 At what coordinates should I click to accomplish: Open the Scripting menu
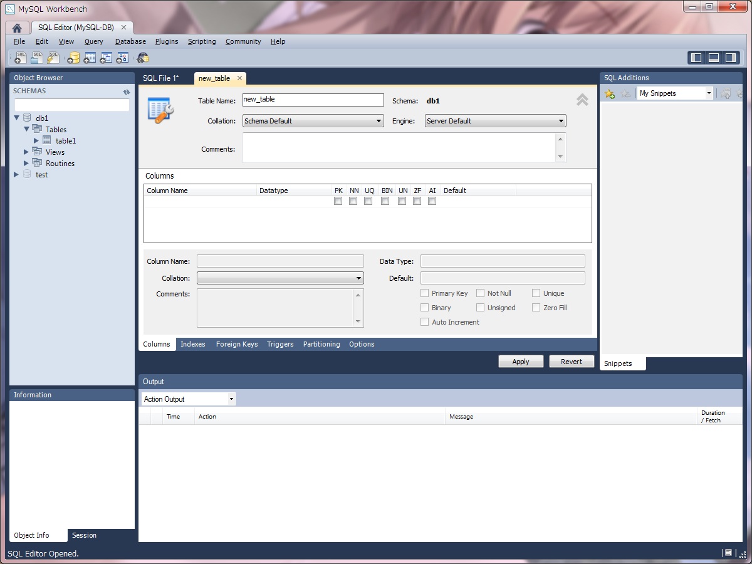(202, 41)
